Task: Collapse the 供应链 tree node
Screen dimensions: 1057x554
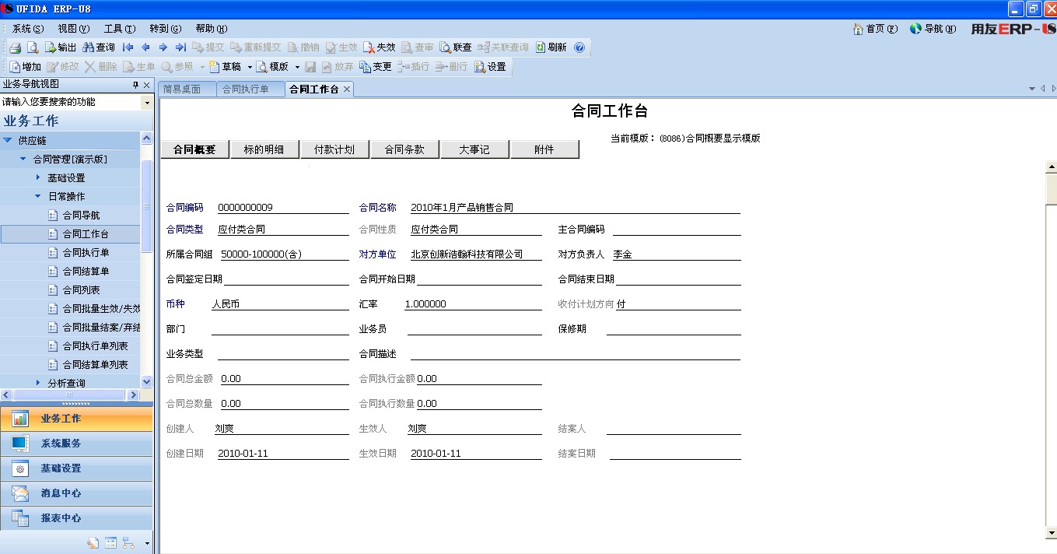Action: [8, 141]
